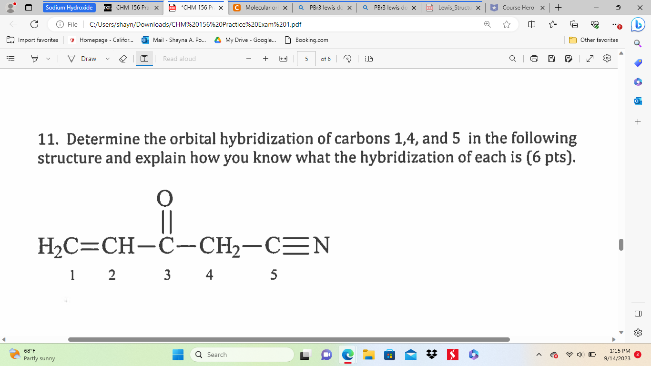651x366 pixels.
Task: Open the sidebar Microsoft 365 icon
Action: coord(638,82)
